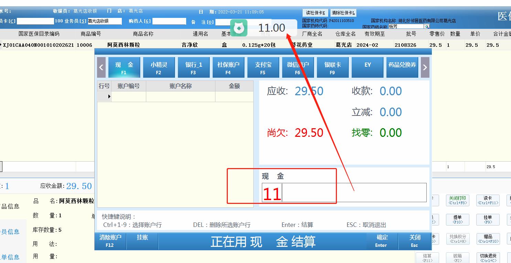Viewport: 511px width, 263px height.
Task: Click the 钱箱 F2 button
Action: click(457, 258)
